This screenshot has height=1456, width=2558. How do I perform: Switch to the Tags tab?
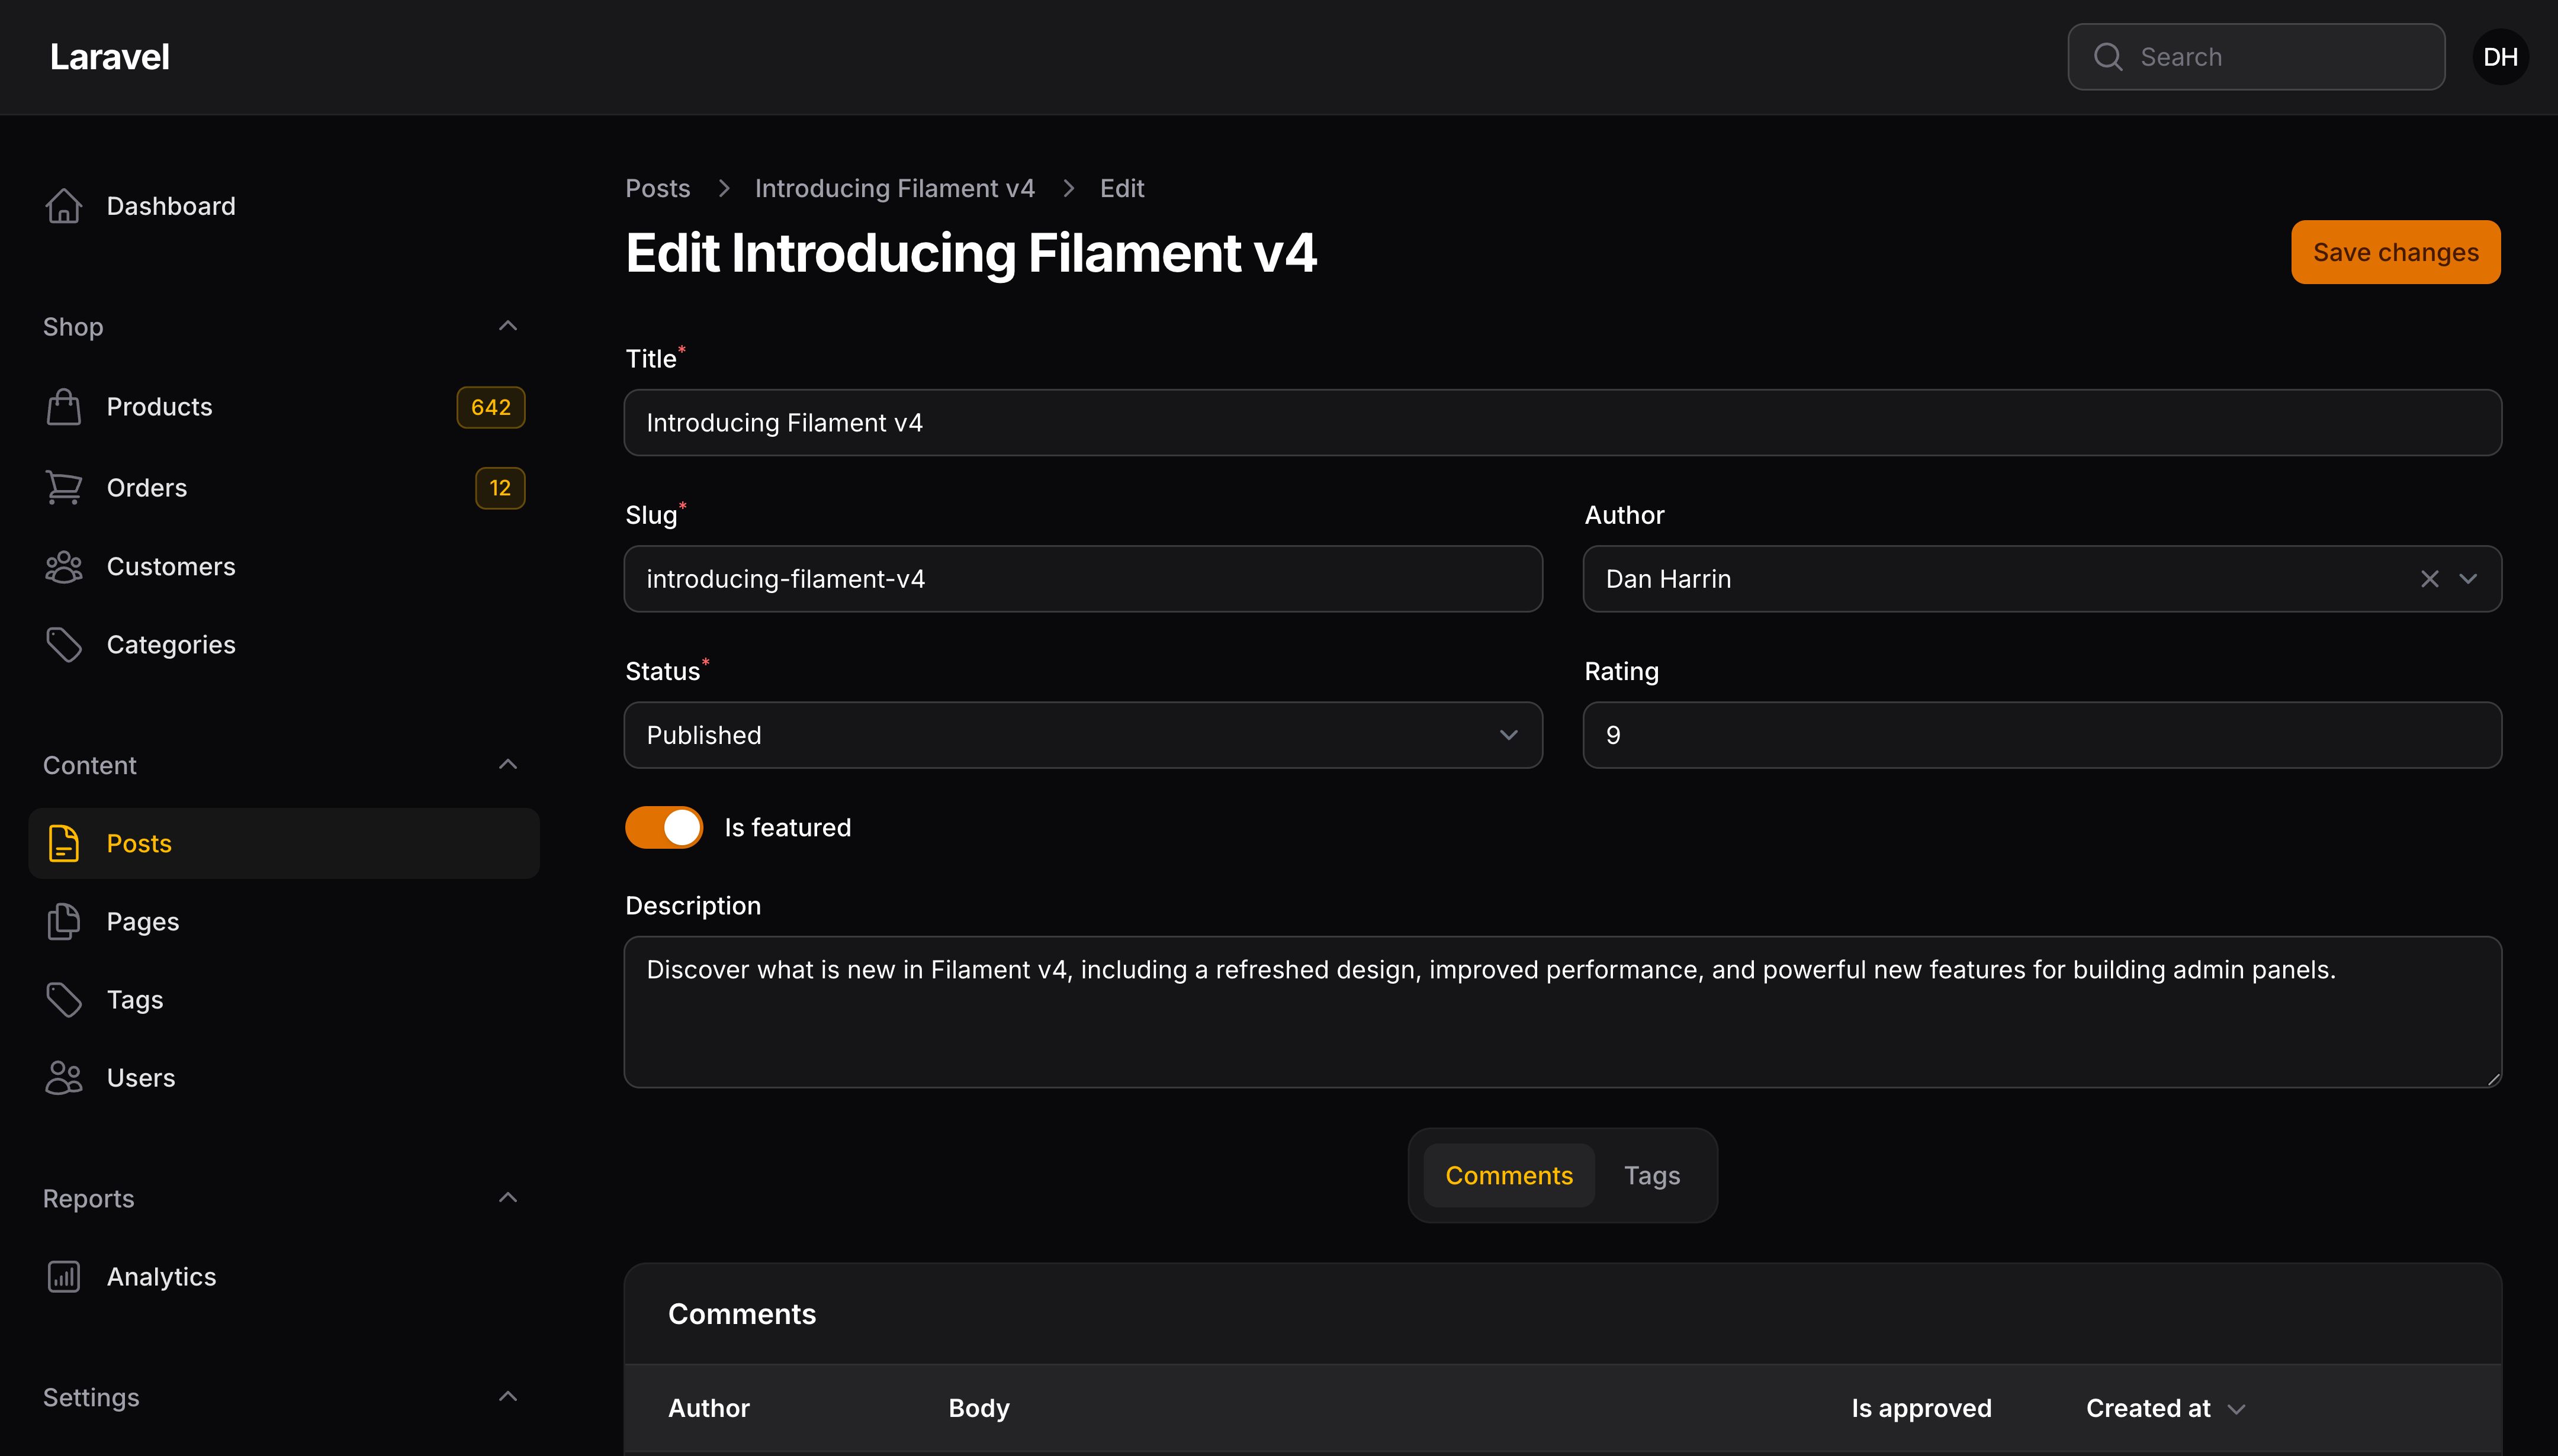click(x=1651, y=1176)
